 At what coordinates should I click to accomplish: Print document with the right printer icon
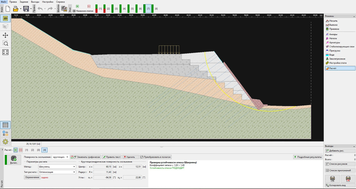click(x=348, y=179)
